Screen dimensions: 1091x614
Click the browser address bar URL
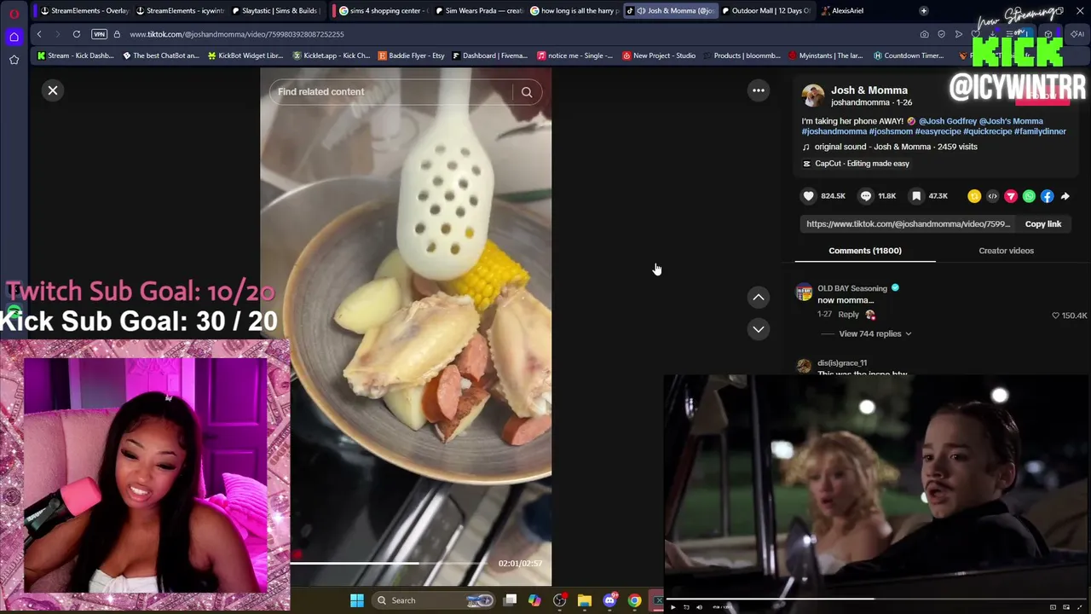(237, 34)
